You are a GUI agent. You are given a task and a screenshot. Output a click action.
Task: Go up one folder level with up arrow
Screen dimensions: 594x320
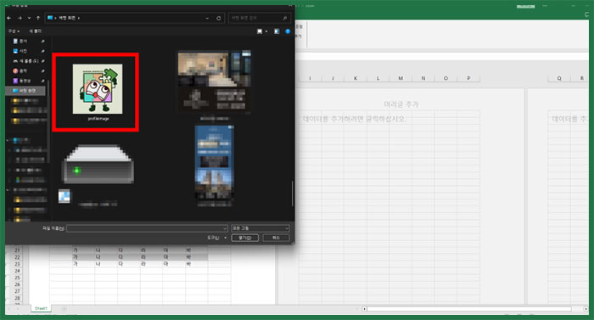tap(38, 18)
